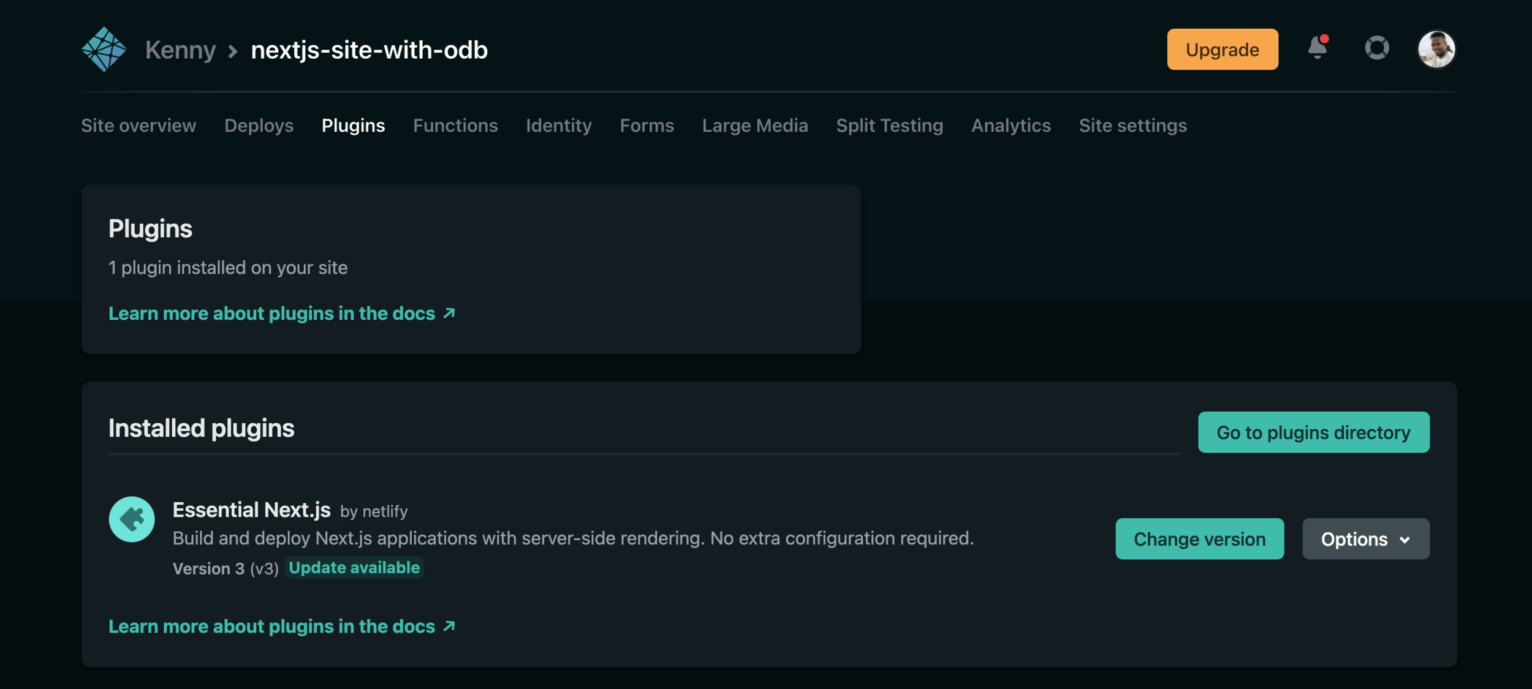Go to the Site settings tab

[x=1132, y=126]
